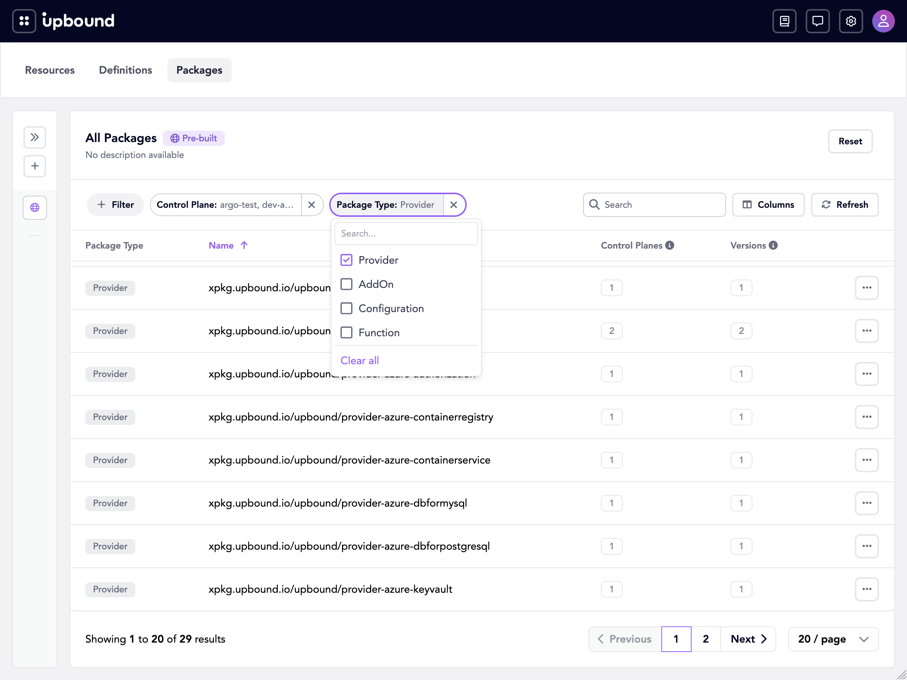Click Versions count for provider-azure-keyvault
The image size is (907, 680).
pyautogui.click(x=741, y=589)
